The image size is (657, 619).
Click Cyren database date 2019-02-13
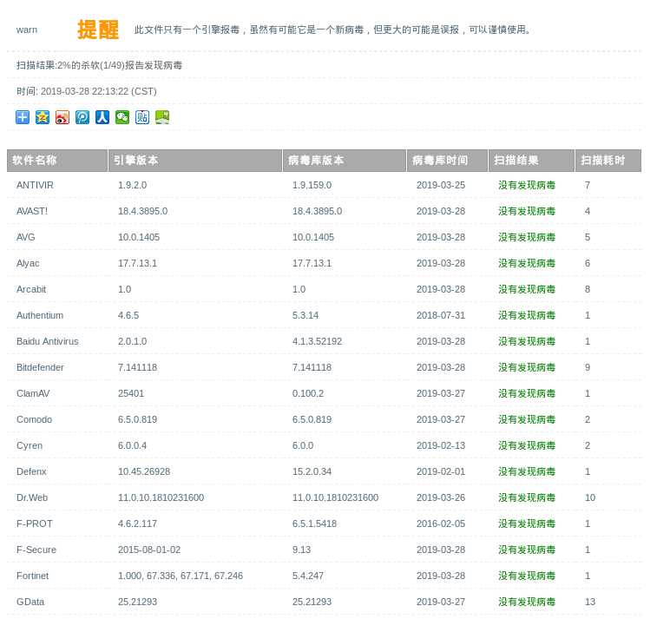[440, 445]
